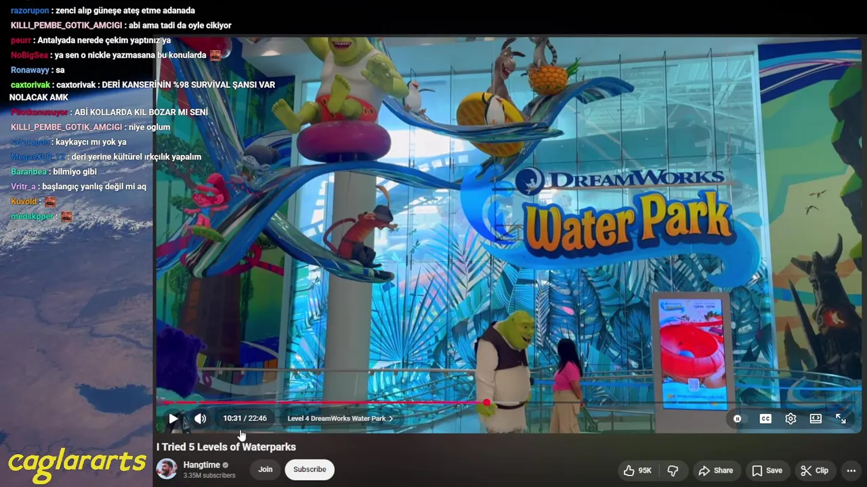Expand the Level 4 DreamWorks Water Park chapter

pyautogui.click(x=340, y=419)
